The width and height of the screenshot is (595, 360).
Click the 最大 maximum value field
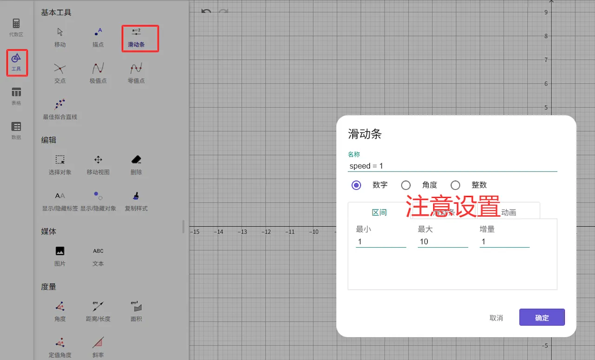[443, 242]
